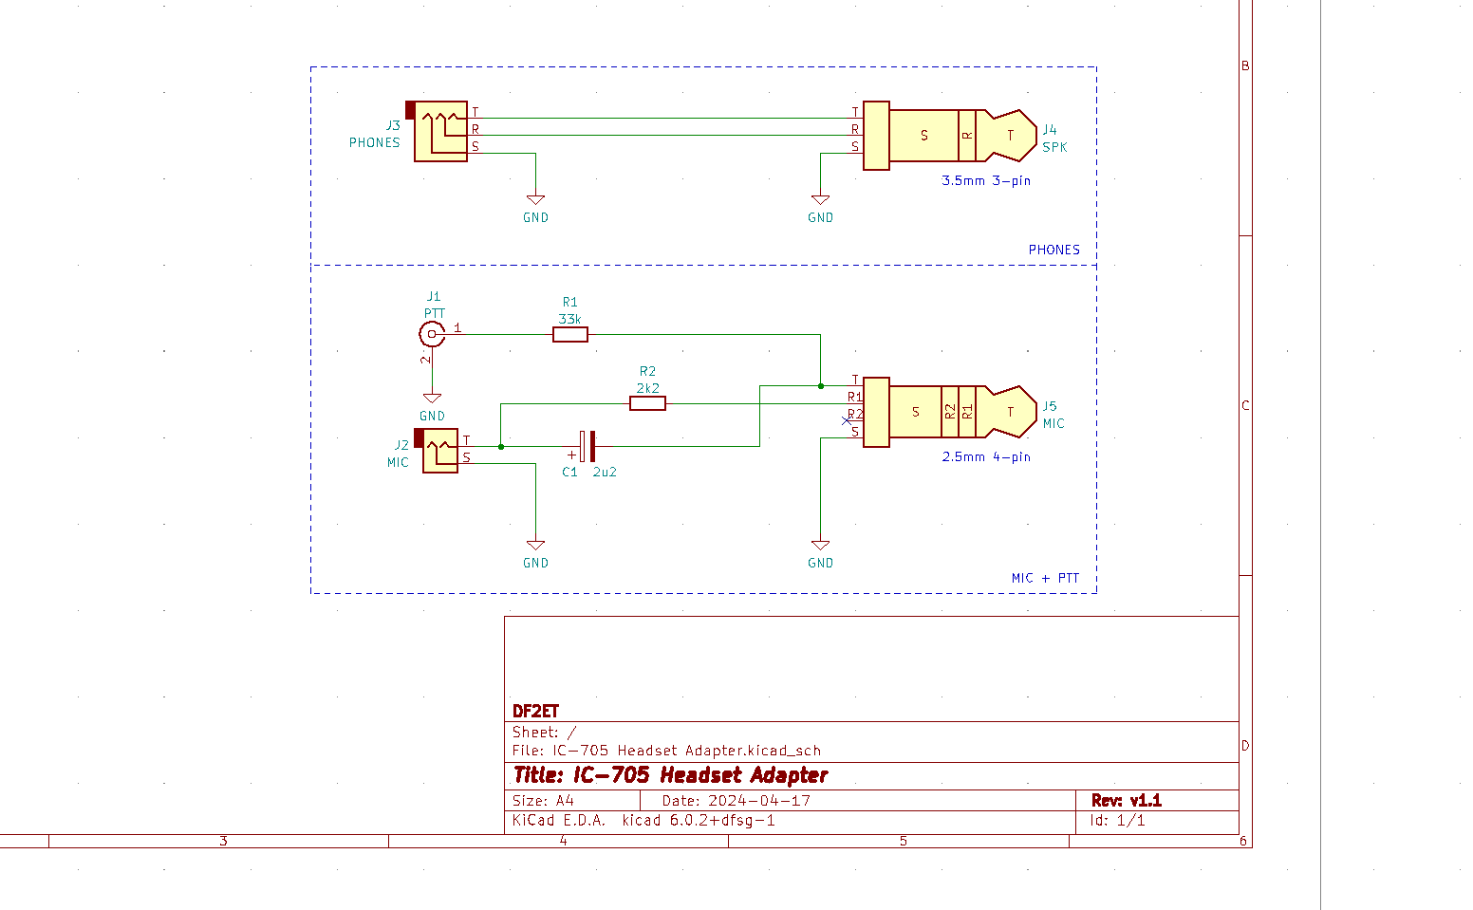Select the 2k2 resistor value text
This screenshot has height=910, width=1473.
(647, 388)
